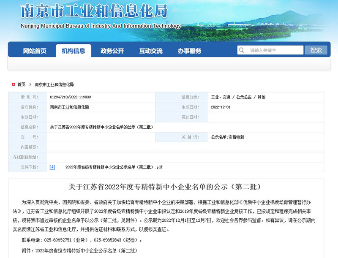Focus the 请输入关键字 search field
The width and height of the screenshot is (338, 258).
coord(275,50)
